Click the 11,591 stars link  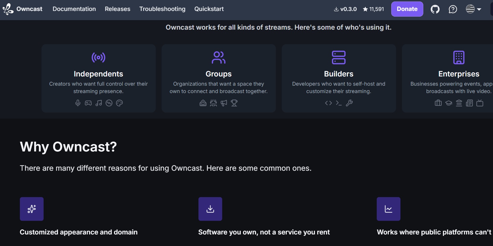[373, 9]
